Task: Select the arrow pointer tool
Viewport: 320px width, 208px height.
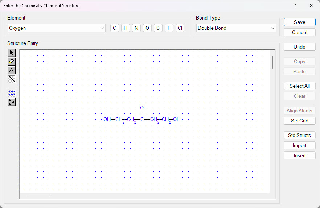Action: [x=12, y=53]
